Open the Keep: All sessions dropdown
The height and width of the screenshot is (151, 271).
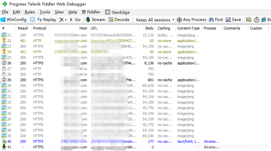(155, 20)
